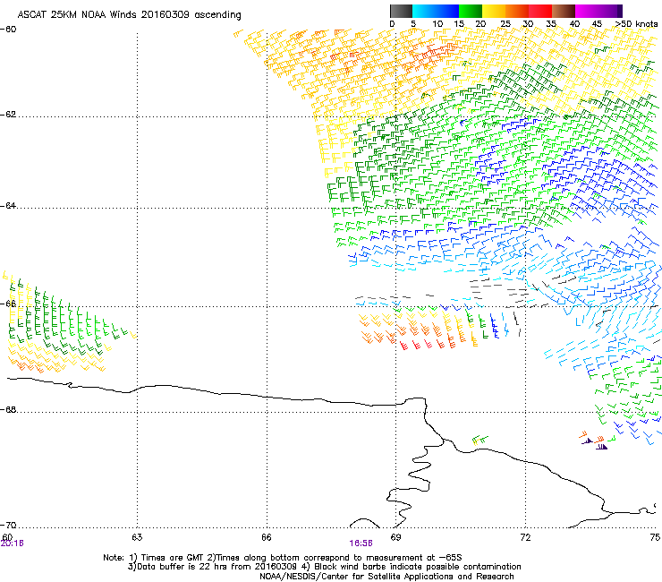This screenshot has width=662, height=582.
Task: Click the '-60' latitude label
Action: click(x=8, y=30)
